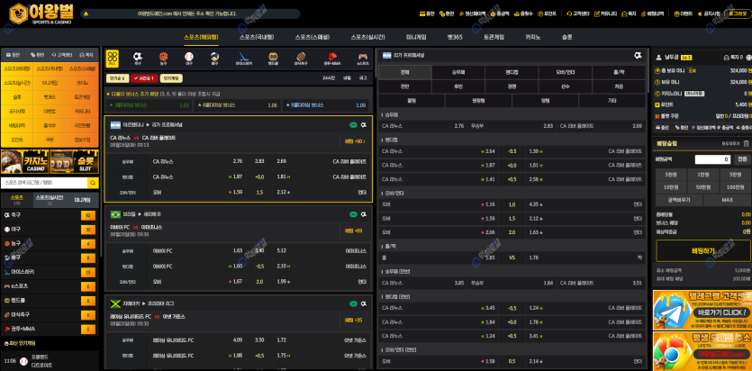Toggle the 시간순 sort option
The height and width of the screenshot is (371, 752).
[x=147, y=78]
